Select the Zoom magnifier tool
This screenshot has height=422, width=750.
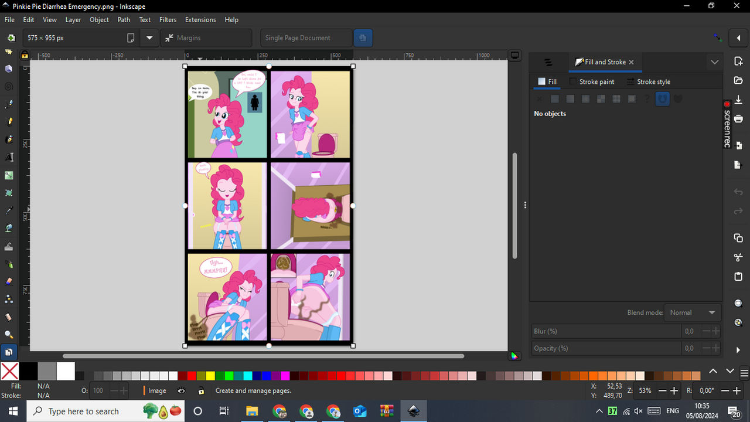(9, 335)
